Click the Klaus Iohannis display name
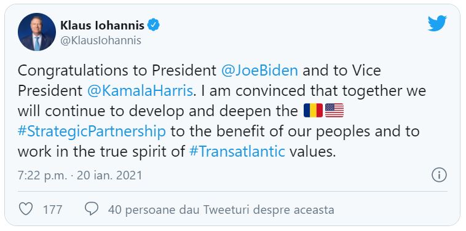Viewport: 466px width, 231px height. click(x=102, y=25)
